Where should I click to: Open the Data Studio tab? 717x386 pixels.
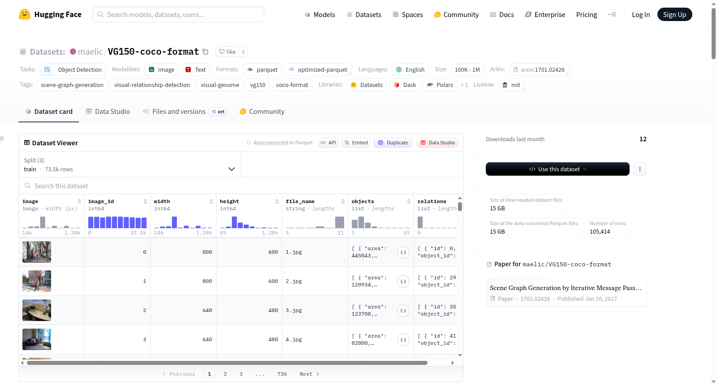click(x=108, y=112)
